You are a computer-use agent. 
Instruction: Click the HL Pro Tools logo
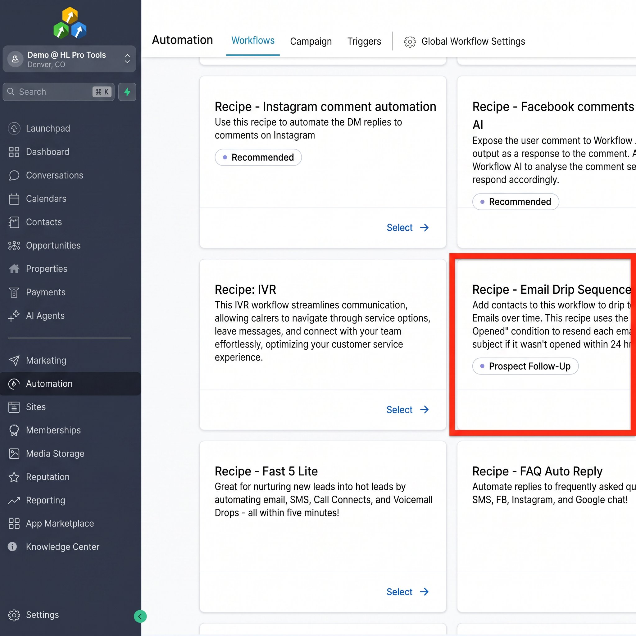coord(70,23)
